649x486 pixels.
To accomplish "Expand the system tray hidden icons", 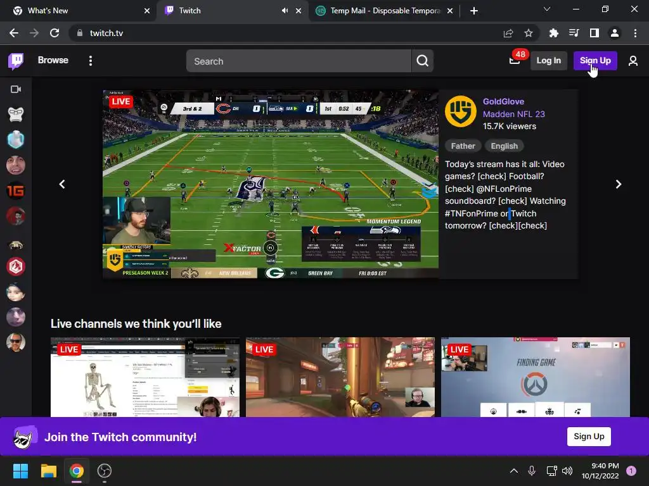I will point(513,471).
